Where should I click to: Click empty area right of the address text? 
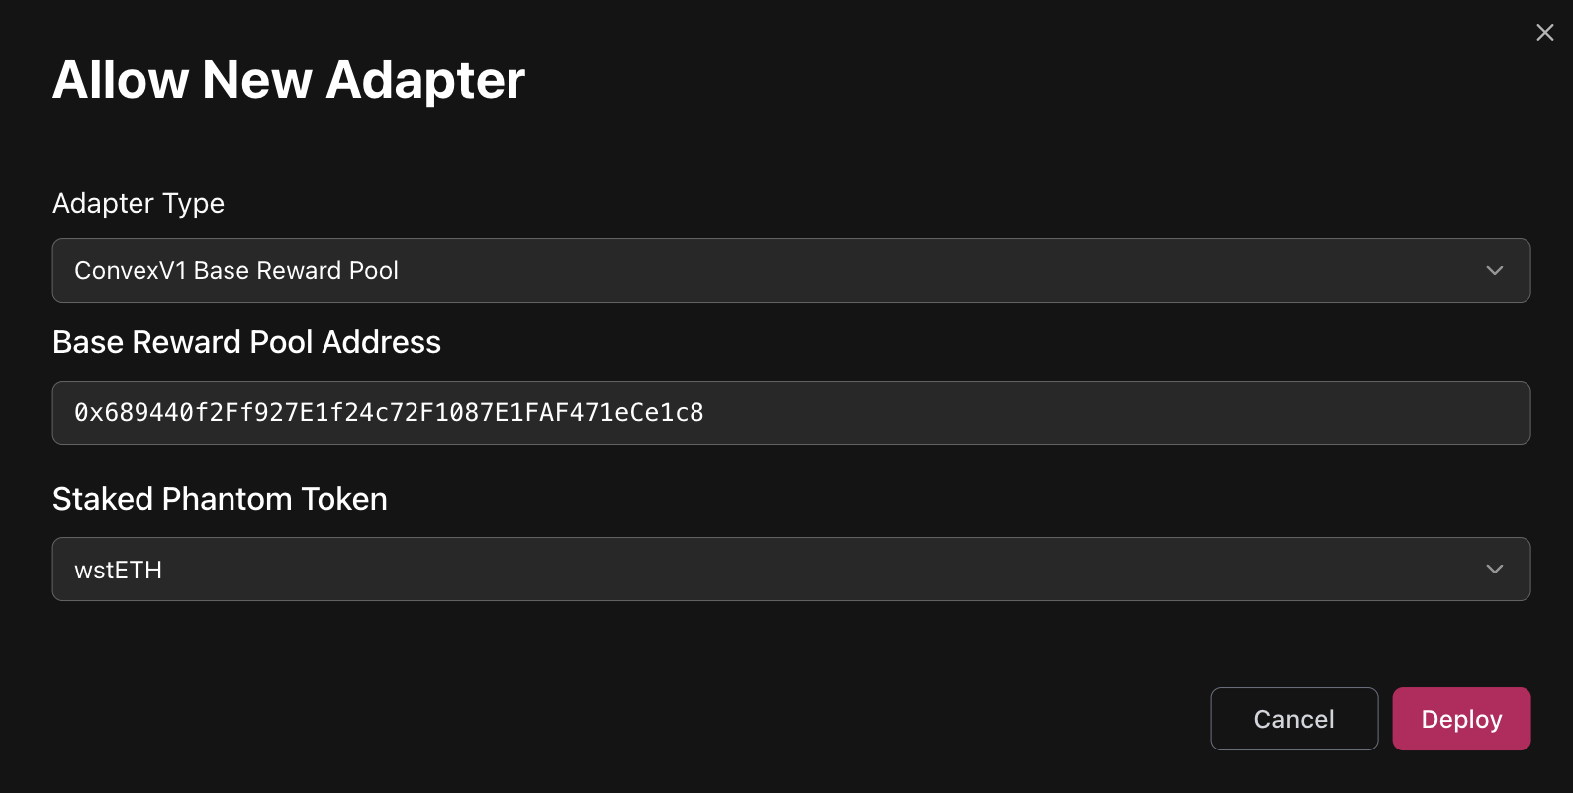[x=1088, y=412]
